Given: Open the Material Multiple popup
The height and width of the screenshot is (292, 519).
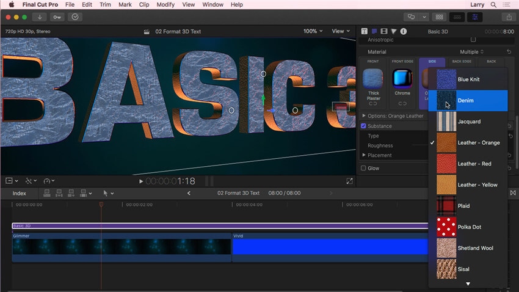Looking at the screenshot, I should 471,52.
